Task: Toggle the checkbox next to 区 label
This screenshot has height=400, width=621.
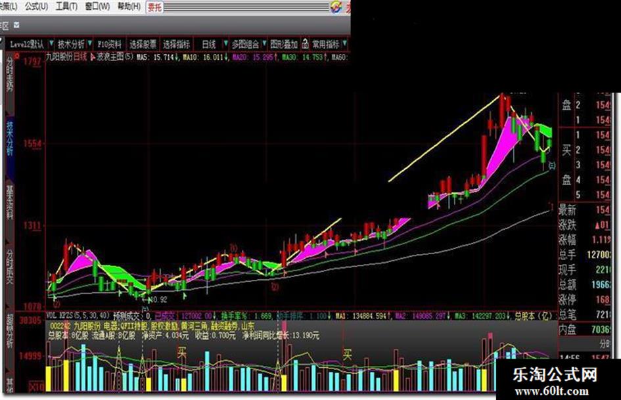Action: [16, 25]
